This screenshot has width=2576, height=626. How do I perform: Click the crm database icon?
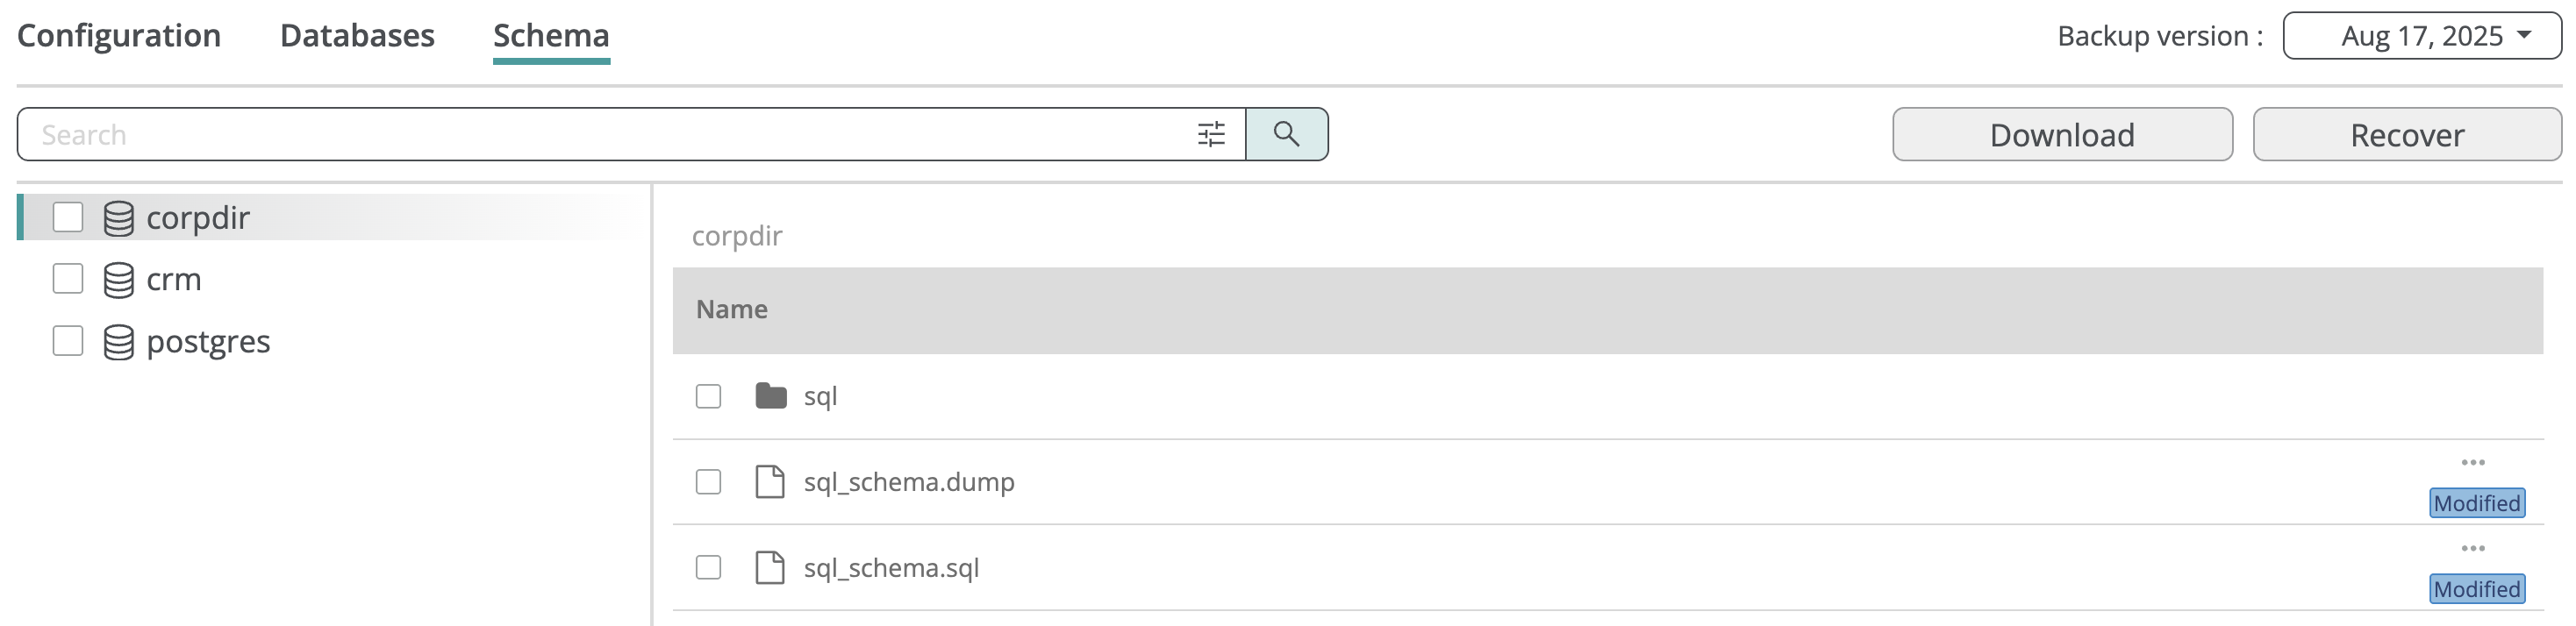pyautogui.click(x=118, y=280)
